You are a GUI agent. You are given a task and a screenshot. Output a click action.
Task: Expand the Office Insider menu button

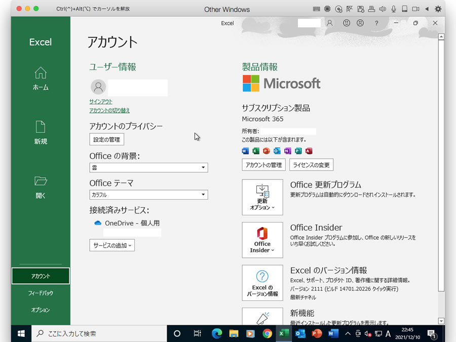(x=262, y=240)
